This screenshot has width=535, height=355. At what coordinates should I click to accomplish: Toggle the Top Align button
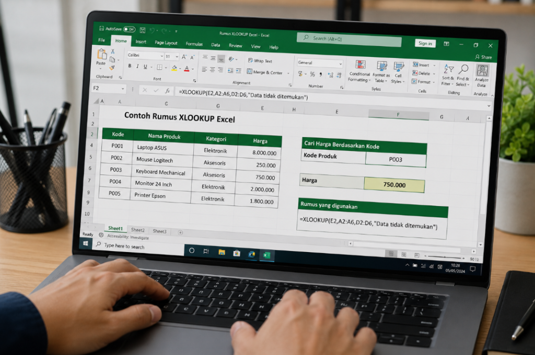(205, 58)
